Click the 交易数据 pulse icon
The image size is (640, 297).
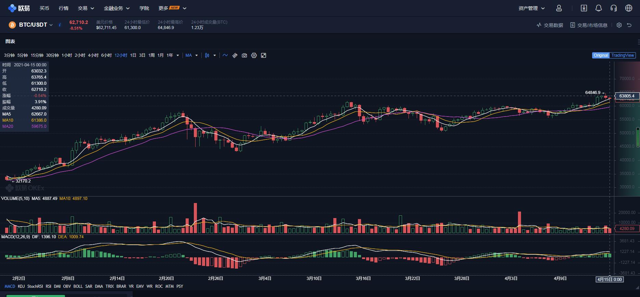(x=539, y=25)
